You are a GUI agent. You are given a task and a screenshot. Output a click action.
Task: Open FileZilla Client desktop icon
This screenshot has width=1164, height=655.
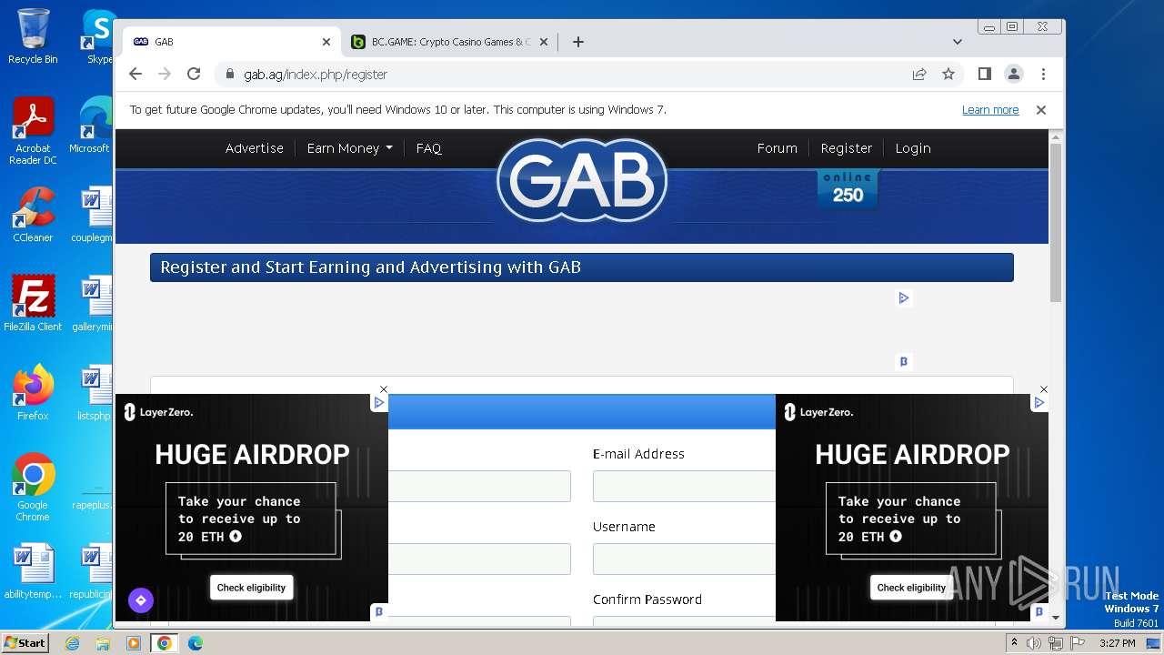pos(33,304)
